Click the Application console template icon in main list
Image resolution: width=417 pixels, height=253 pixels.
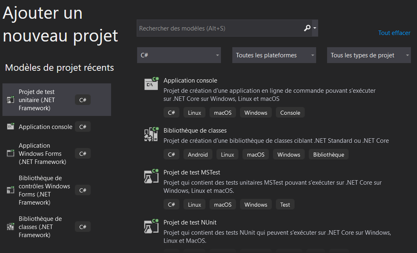tap(152, 84)
